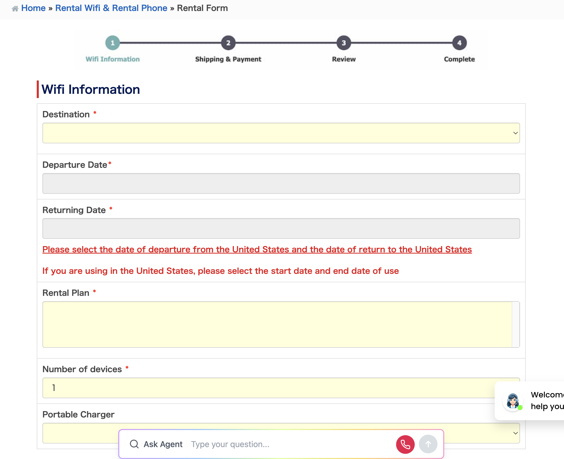The width and height of the screenshot is (564, 459).
Task: Open Rental Wifi & Rental Phone link
Action: [111, 8]
